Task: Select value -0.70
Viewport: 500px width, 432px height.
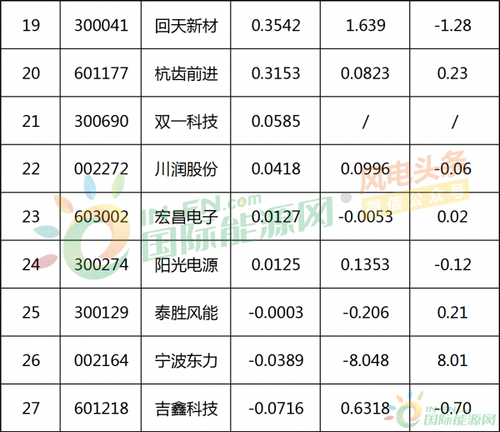Action: (x=452, y=409)
